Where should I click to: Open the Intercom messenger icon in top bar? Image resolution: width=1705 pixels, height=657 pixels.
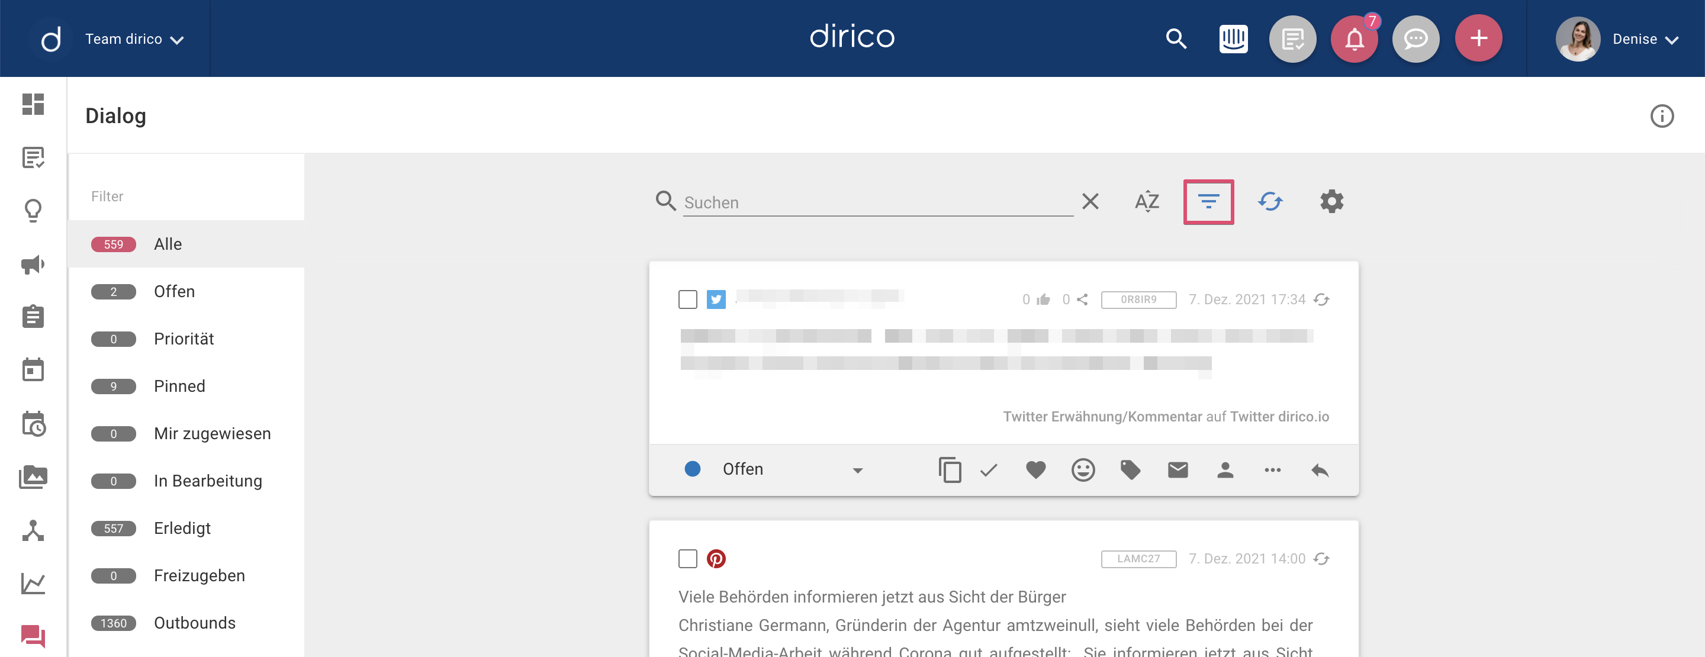1233,39
